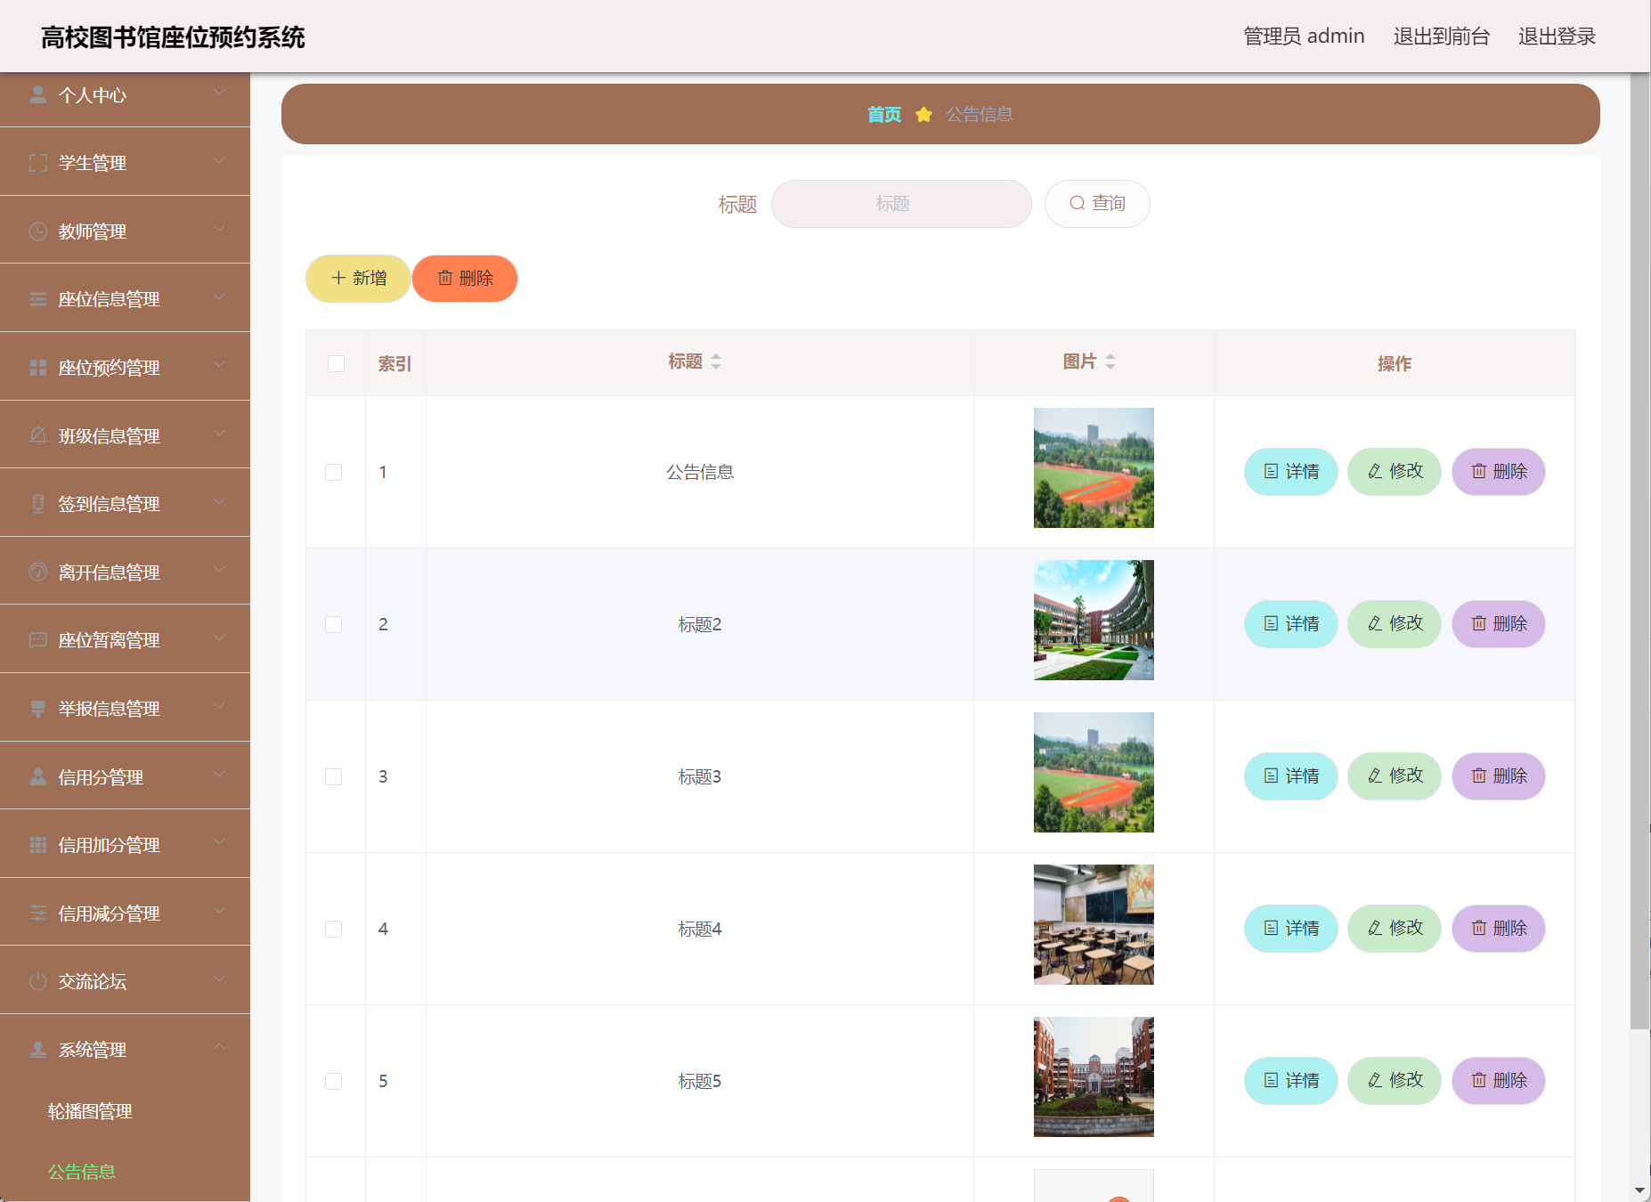This screenshot has height=1202, width=1651.
Task: Click 修改 for row 标题2
Action: pos(1395,624)
